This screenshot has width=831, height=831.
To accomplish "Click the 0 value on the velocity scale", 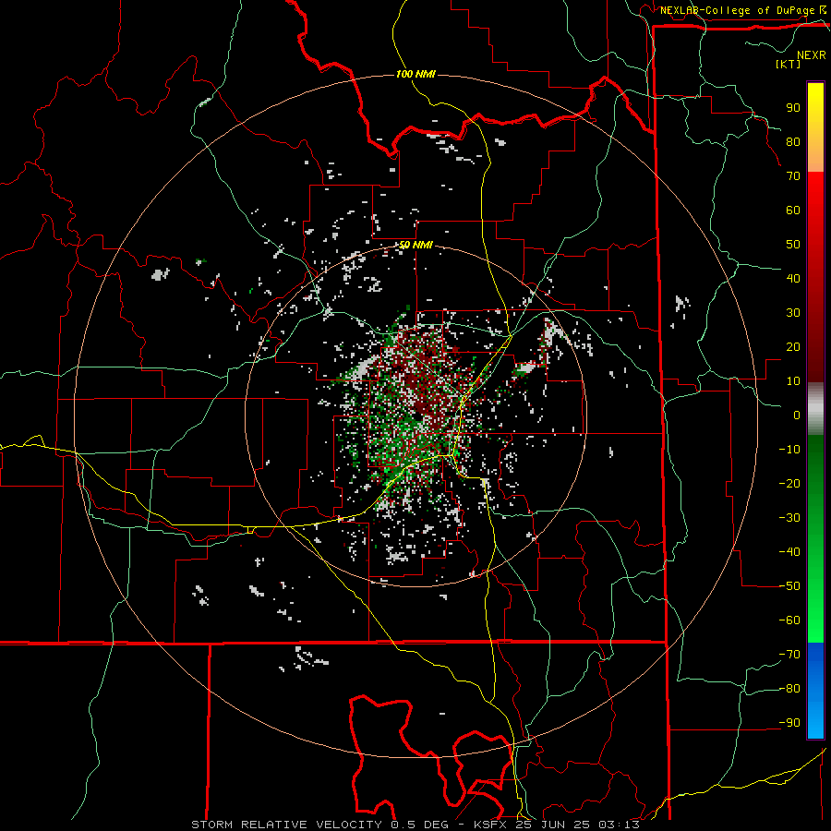I will (x=797, y=415).
